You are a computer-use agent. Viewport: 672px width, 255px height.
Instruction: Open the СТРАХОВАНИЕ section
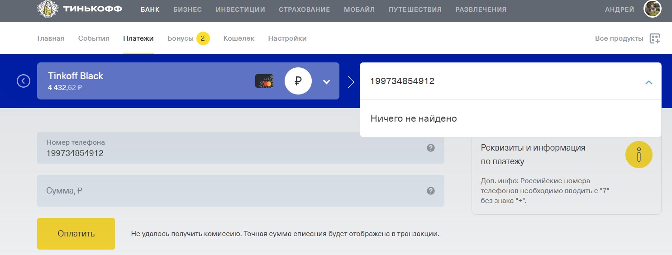pyautogui.click(x=304, y=9)
